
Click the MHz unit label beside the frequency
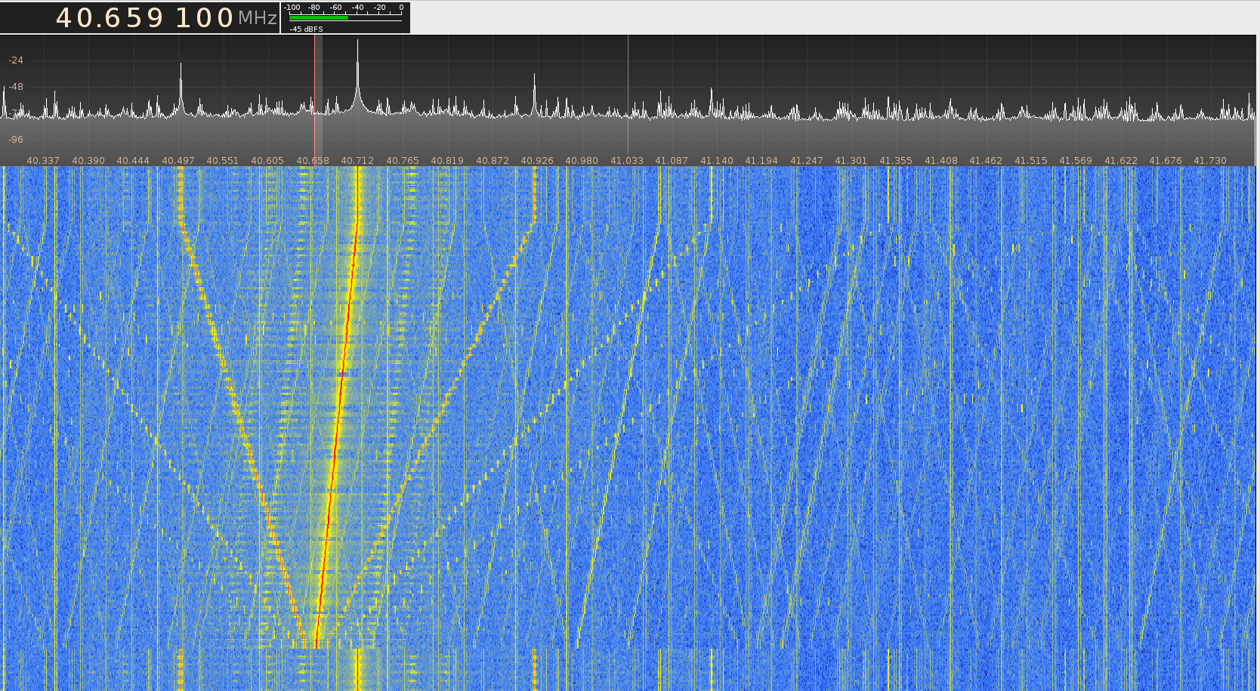[x=258, y=18]
